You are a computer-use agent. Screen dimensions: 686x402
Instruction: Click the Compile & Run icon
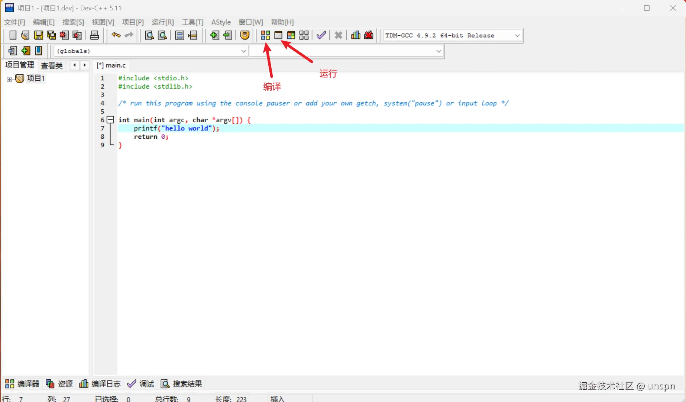291,35
